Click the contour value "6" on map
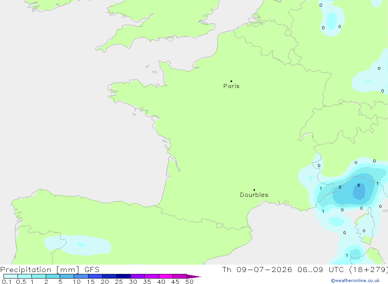Image resolution: width=388 pixels, height=284 pixels. (359, 185)
